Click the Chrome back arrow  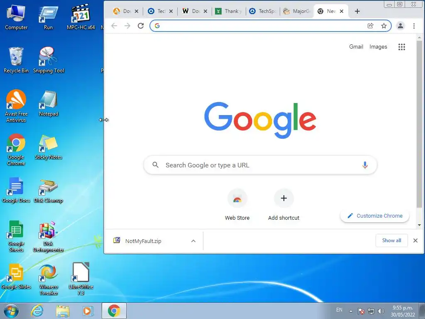115,26
